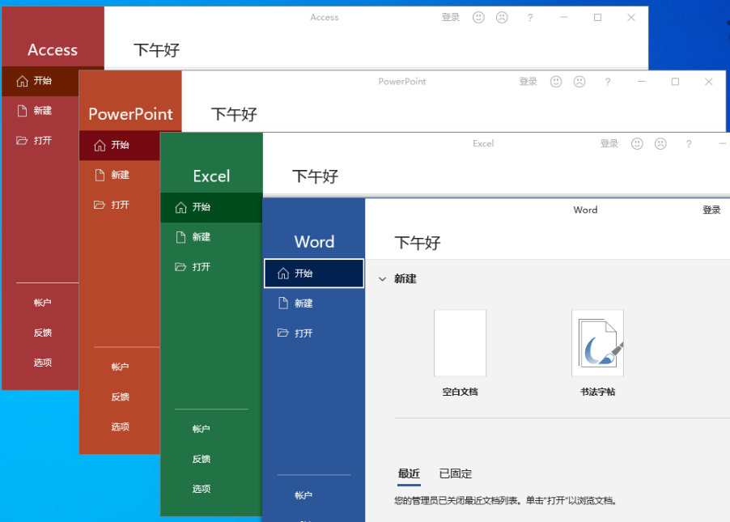Click the Access window title text
The width and height of the screenshot is (730, 522).
(x=325, y=17)
